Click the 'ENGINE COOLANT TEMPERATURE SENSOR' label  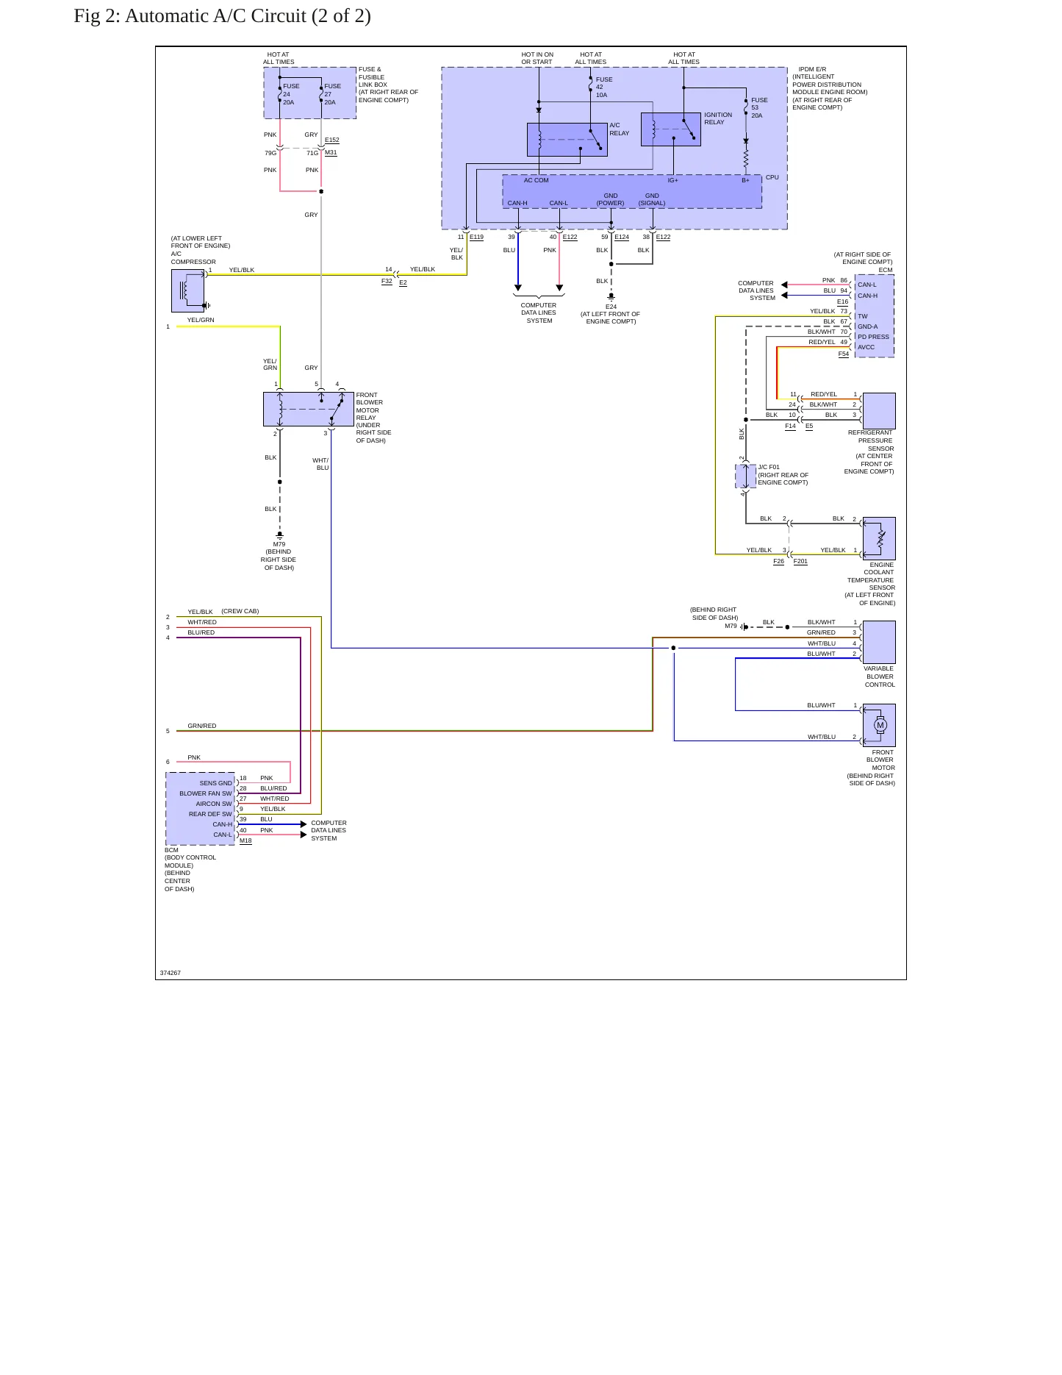tap(869, 584)
